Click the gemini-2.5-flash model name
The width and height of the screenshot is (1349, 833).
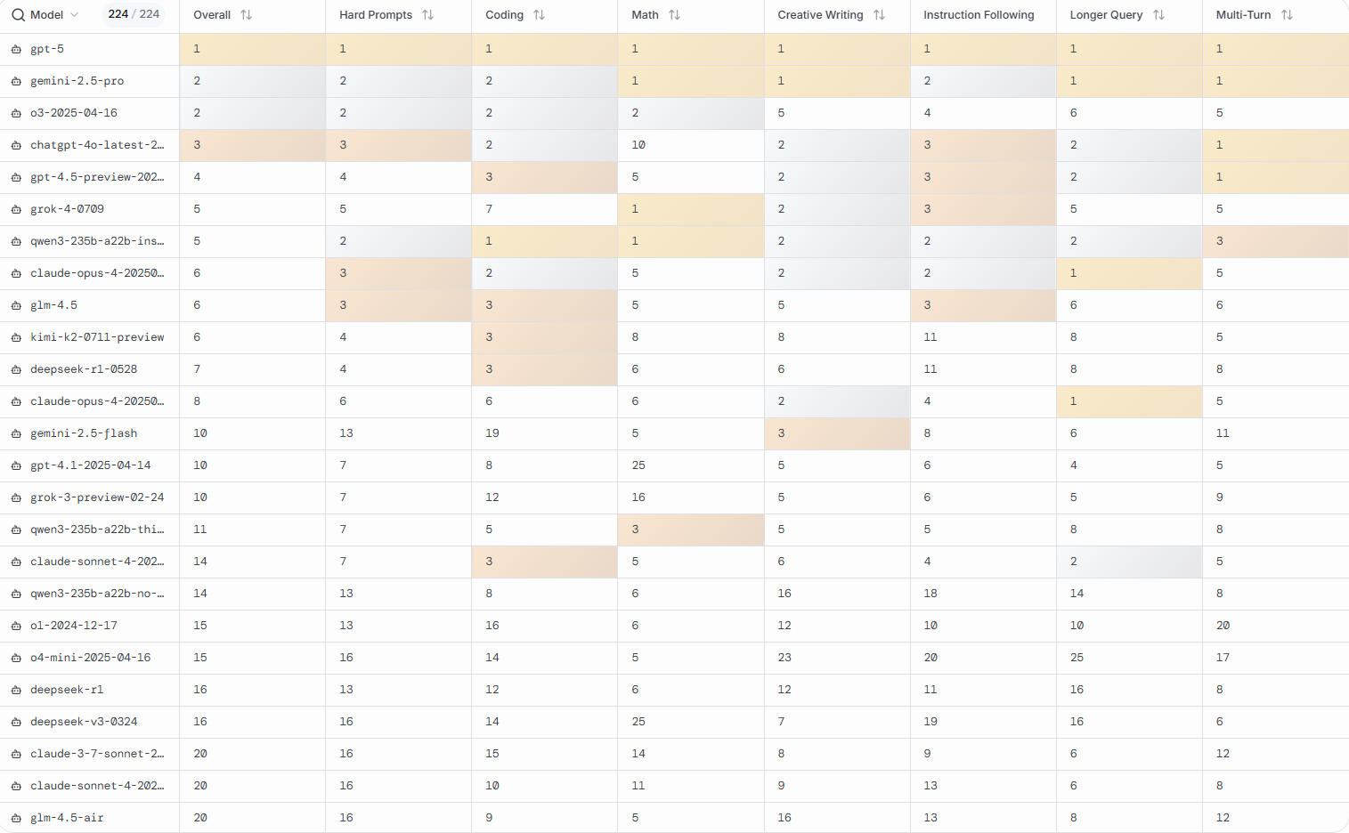(x=84, y=433)
